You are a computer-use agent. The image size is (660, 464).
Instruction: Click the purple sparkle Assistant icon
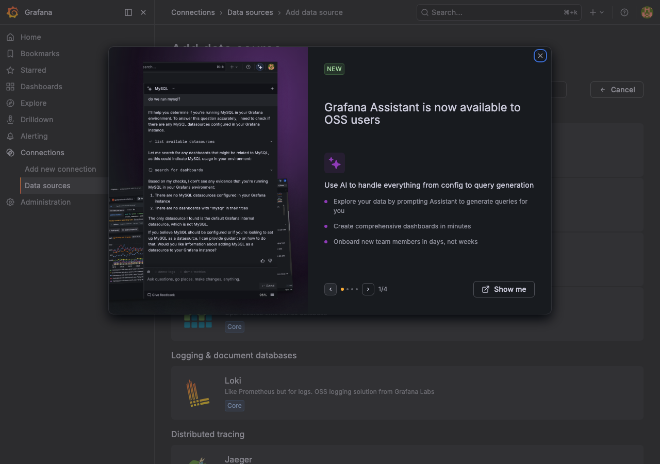pos(335,163)
